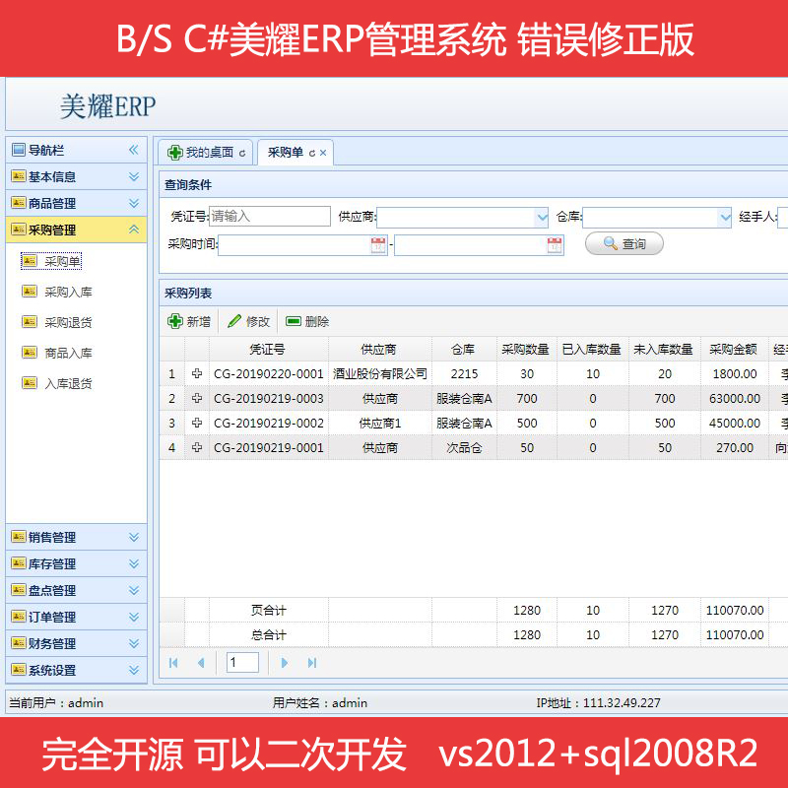Collapse the 导航栏 sidebar panel

[x=134, y=150]
